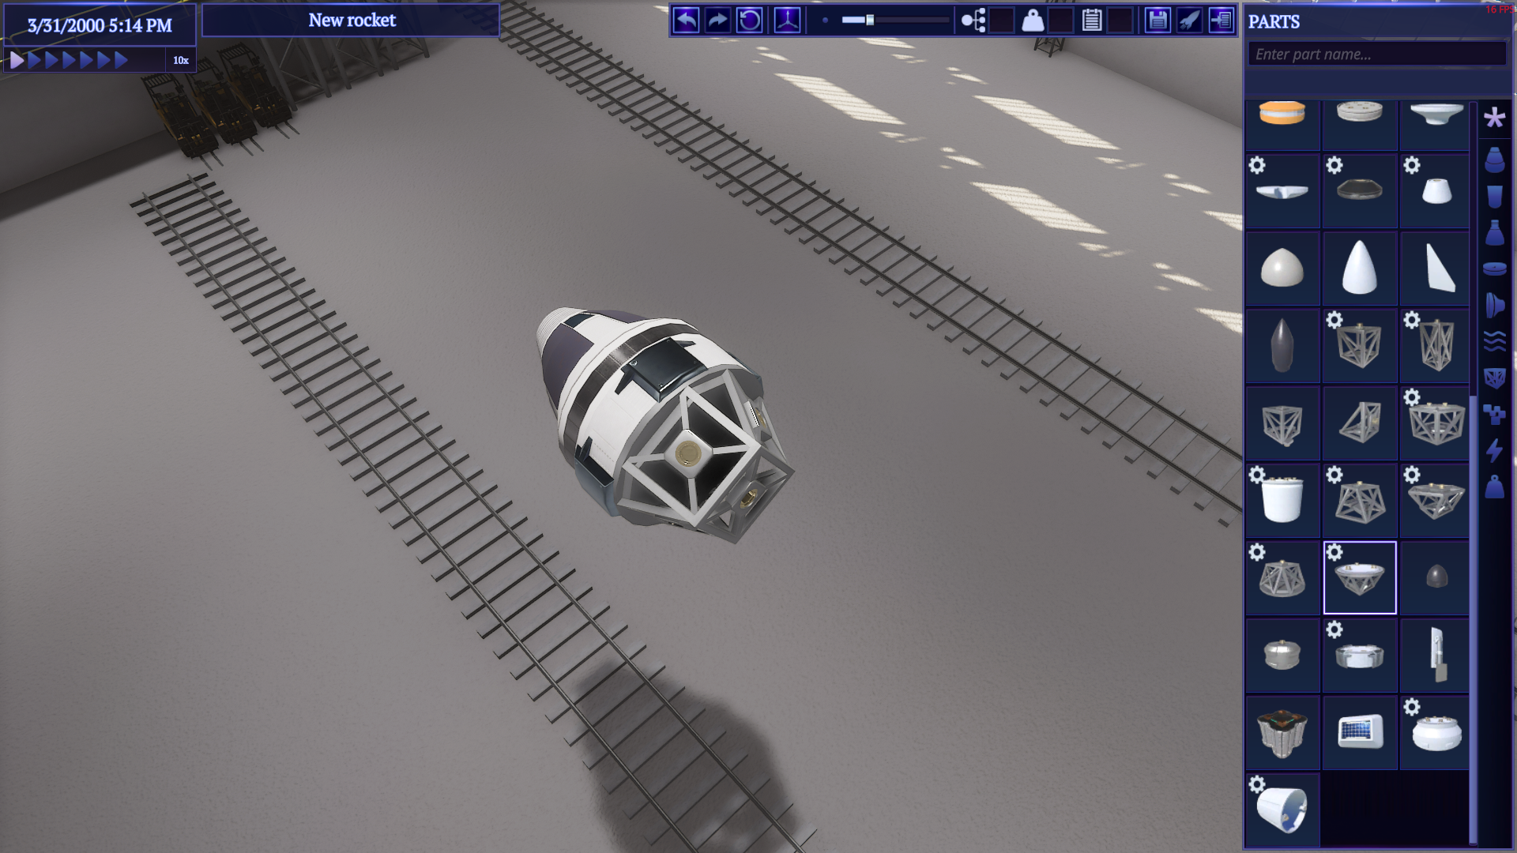Click the Enter part name search box
The height and width of the screenshot is (853, 1517).
(1376, 54)
